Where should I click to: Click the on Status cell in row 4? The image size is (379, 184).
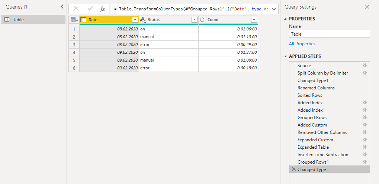coord(169,52)
